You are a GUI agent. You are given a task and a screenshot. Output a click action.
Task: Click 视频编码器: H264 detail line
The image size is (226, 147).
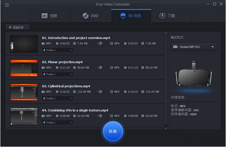coord(184,114)
